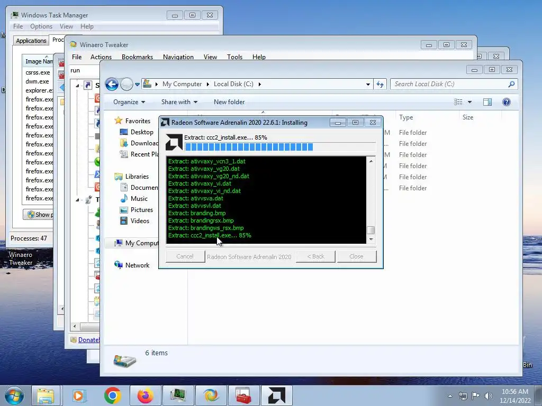542x406 pixels.
Task: Open Tools menu in Winaero Tweaker
Action: [234, 57]
